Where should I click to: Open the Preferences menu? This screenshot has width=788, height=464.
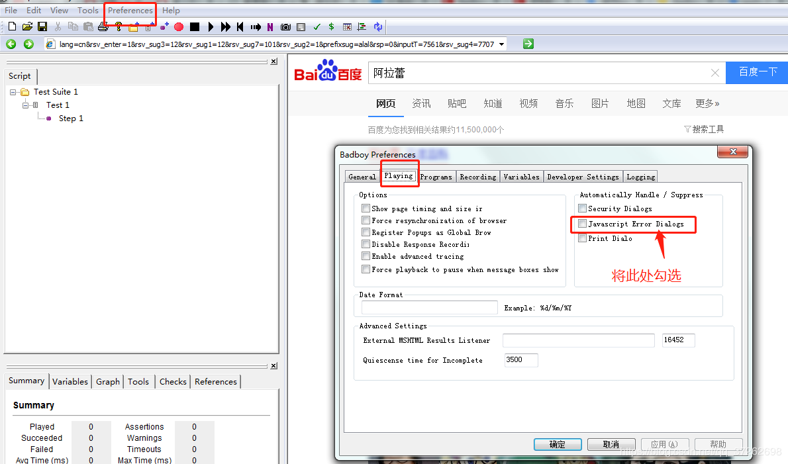pos(130,10)
